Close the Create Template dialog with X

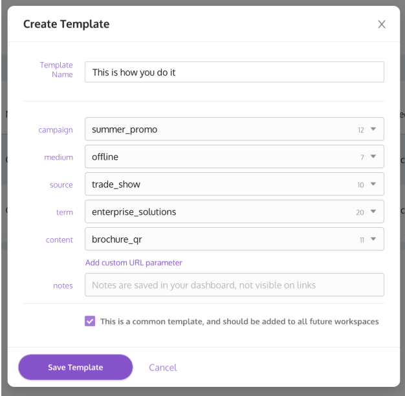click(x=382, y=25)
